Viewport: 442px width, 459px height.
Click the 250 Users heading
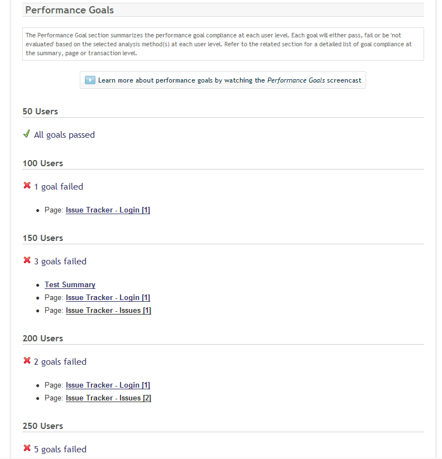[x=42, y=426]
